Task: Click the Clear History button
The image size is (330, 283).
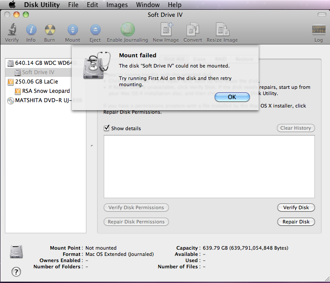Action: click(x=296, y=128)
